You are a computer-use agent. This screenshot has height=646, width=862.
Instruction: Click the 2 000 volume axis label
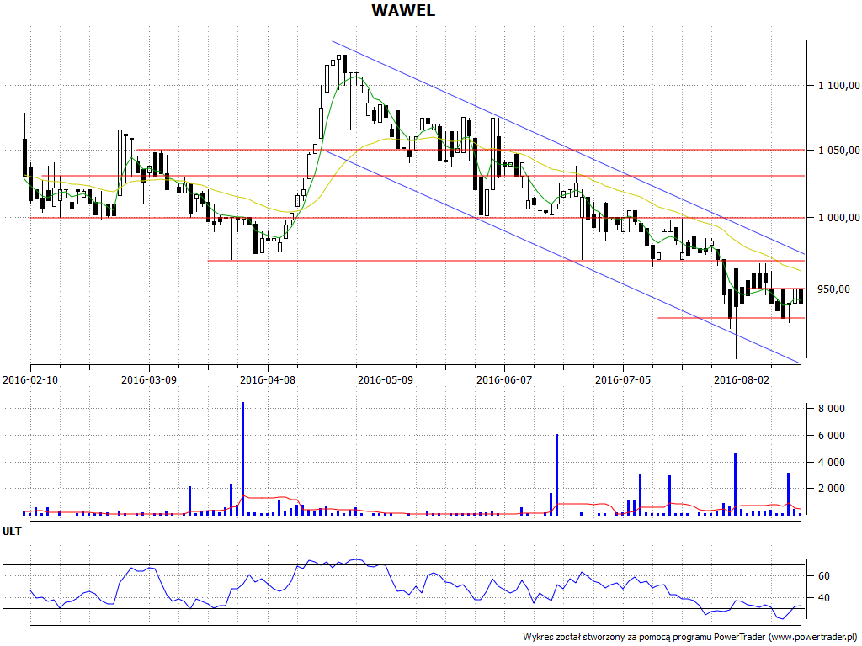831,489
